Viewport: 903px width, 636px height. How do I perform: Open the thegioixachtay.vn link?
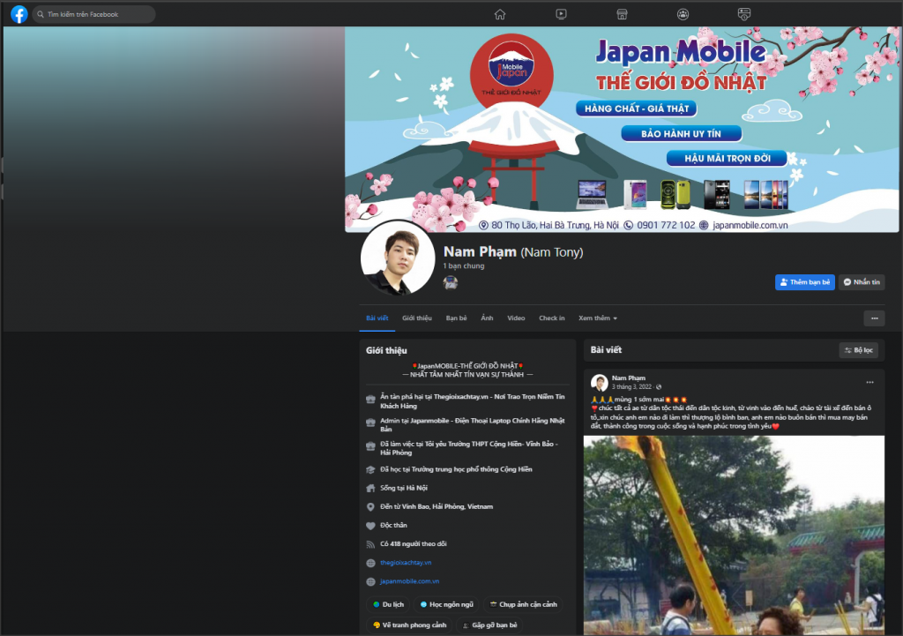406,563
